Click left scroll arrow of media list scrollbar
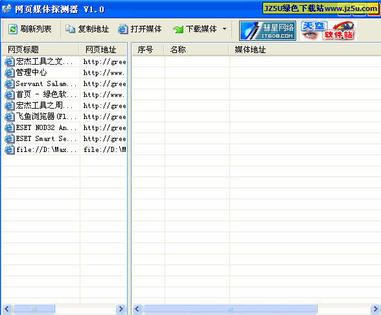The height and width of the screenshot is (315, 381). click(x=137, y=309)
